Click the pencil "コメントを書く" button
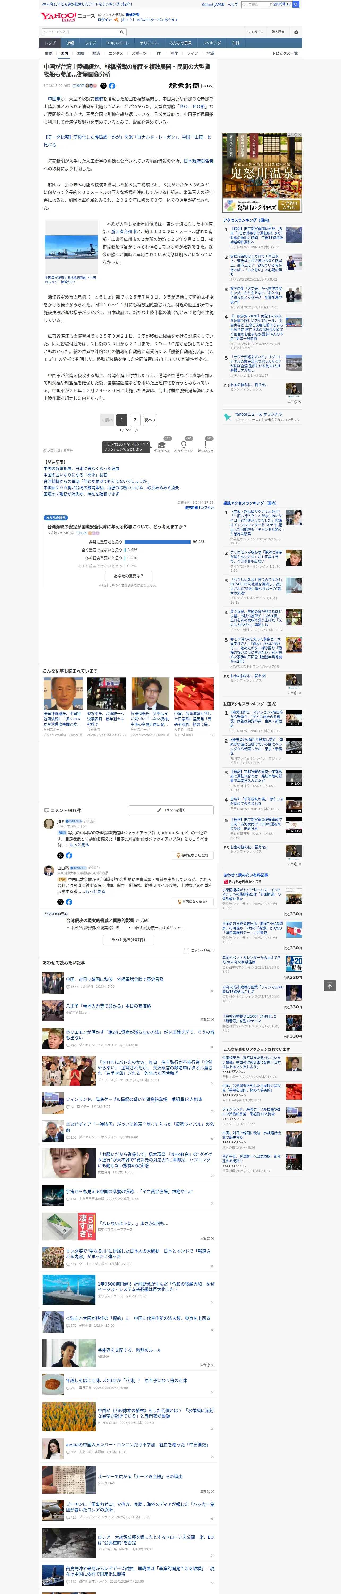The width and height of the screenshot is (341, 1594). pos(171,810)
